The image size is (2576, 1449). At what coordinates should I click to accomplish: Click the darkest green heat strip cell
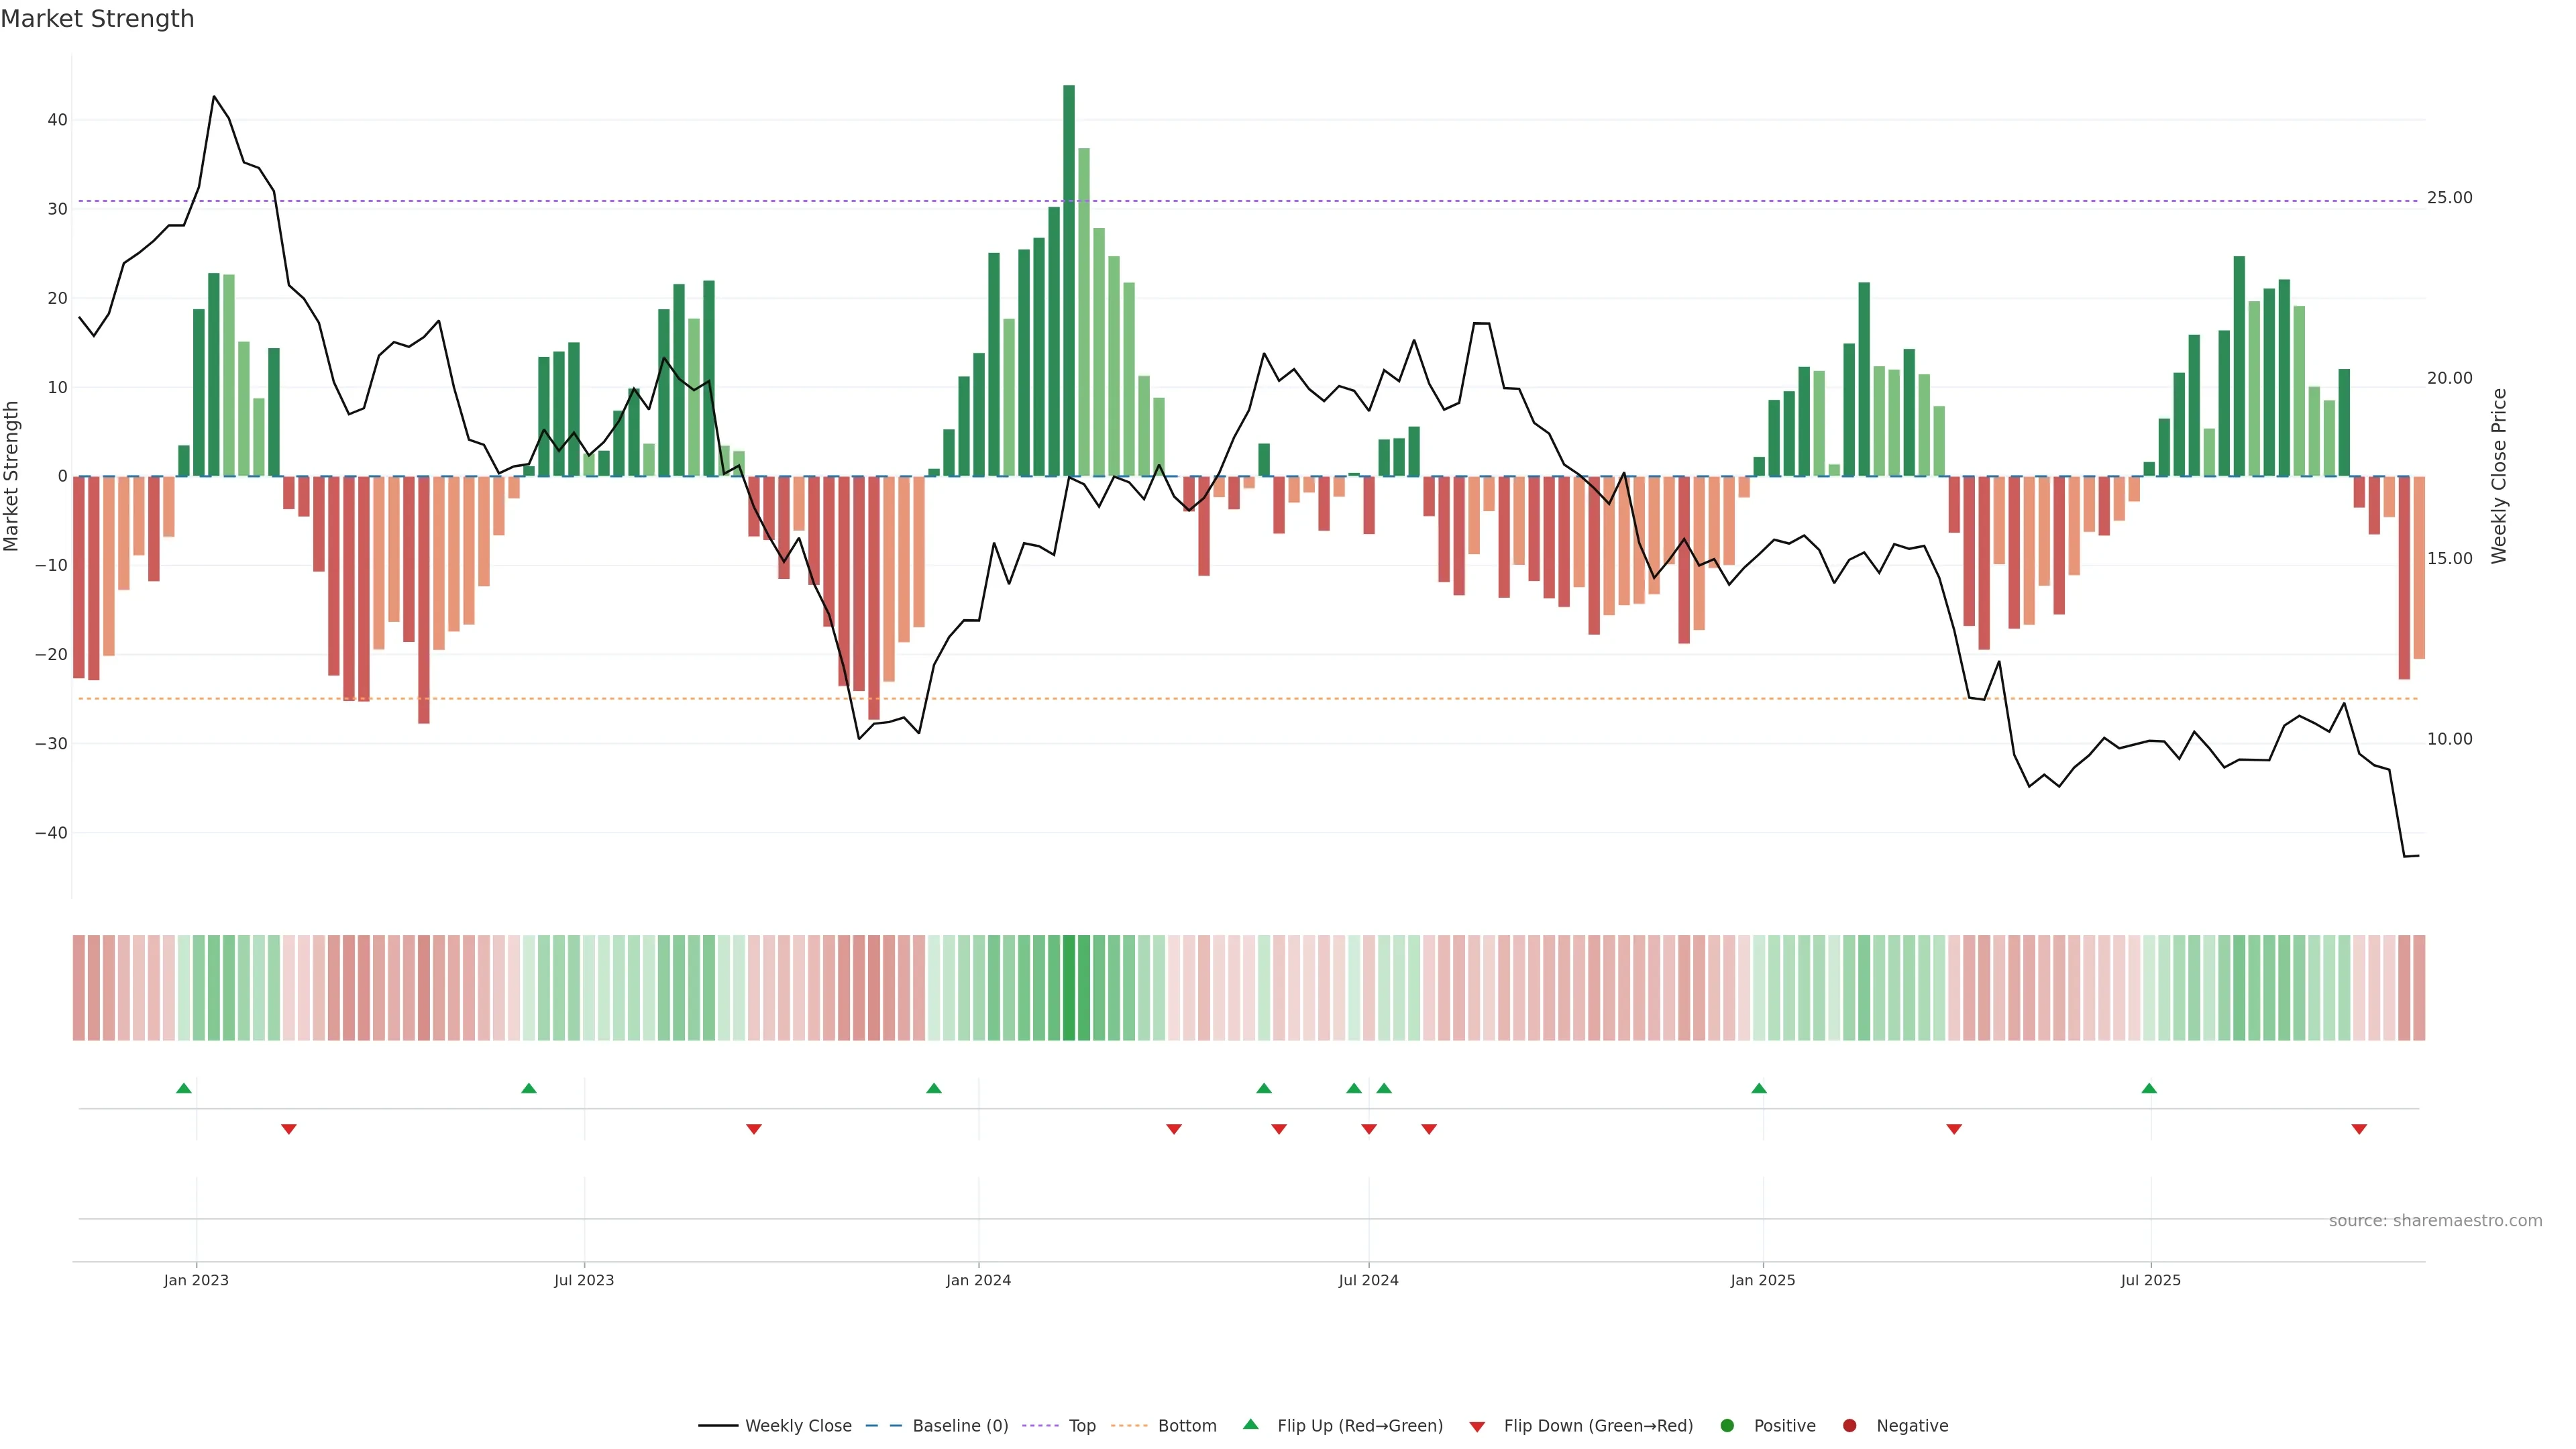1069,988
